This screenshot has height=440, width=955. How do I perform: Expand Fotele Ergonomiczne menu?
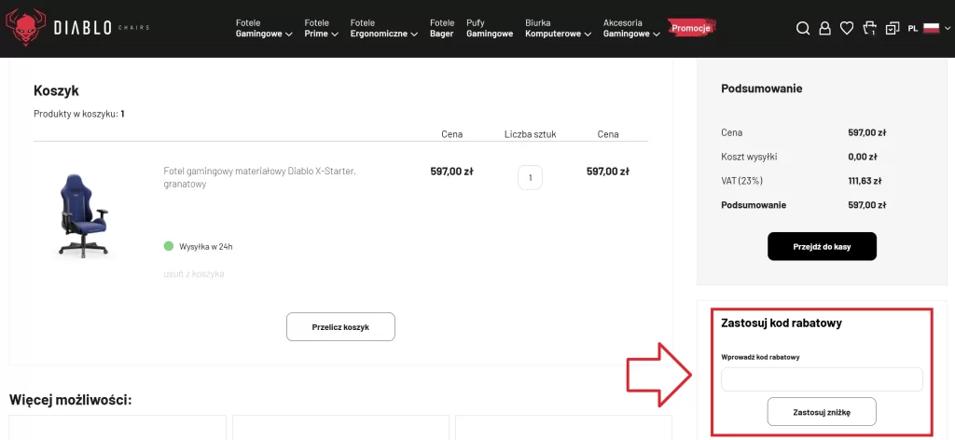(383, 29)
